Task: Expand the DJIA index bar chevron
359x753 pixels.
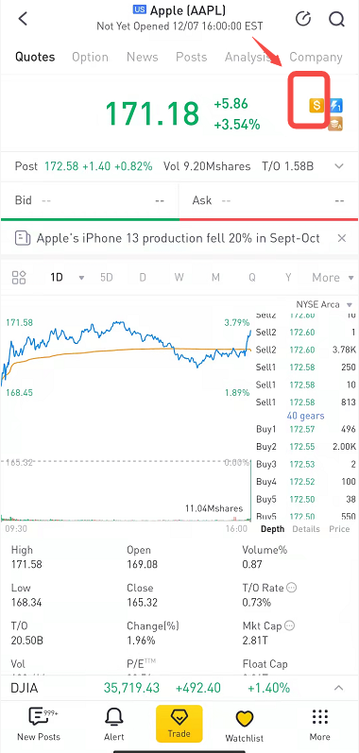Action: (x=339, y=688)
